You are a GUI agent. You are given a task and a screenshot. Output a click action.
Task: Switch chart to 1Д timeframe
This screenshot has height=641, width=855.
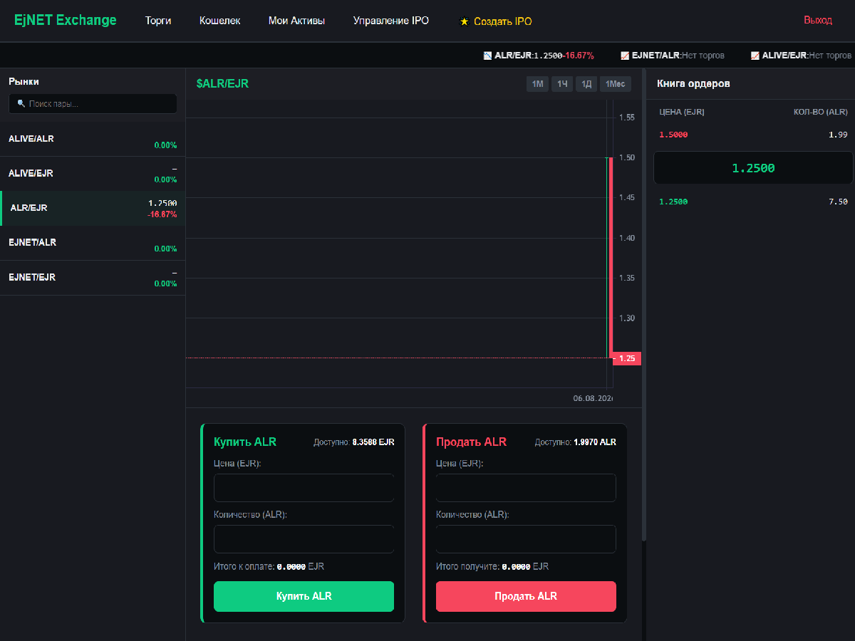click(586, 84)
